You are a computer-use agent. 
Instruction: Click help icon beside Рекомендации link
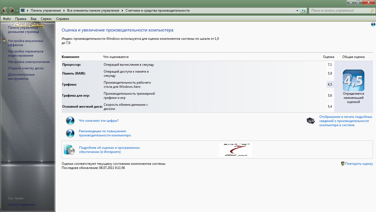pyautogui.click(x=70, y=133)
